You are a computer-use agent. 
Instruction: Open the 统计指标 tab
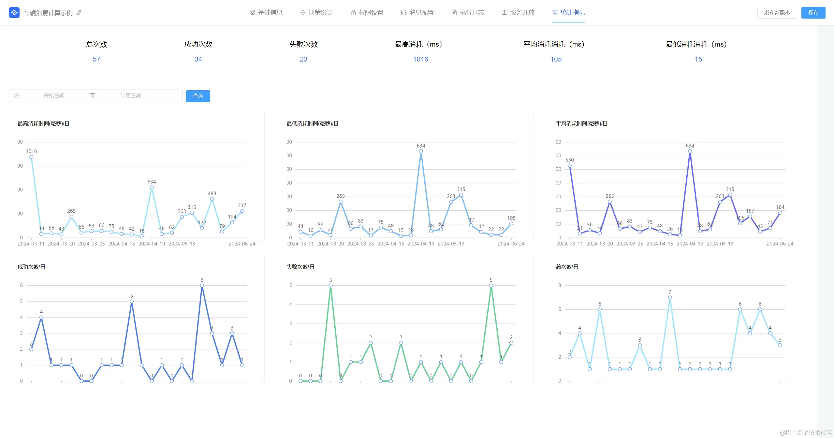[572, 12]
